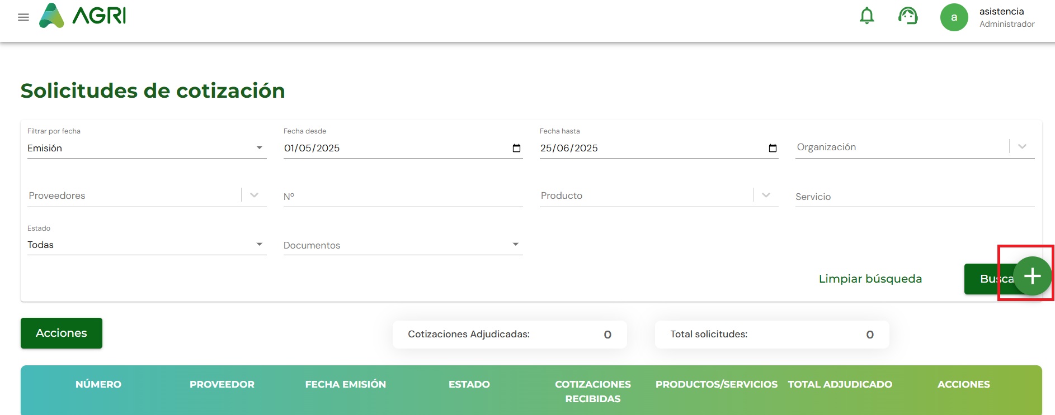Click the Acciones button
The image size is (1055, 415).
click(x=62, y=333)
